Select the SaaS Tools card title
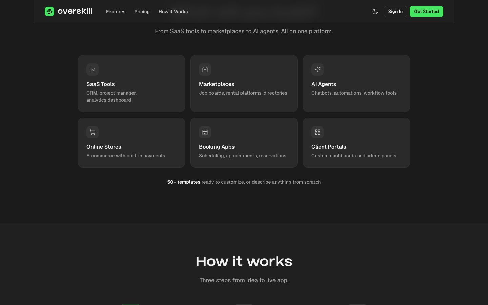This screenshot has width=488, height=305. point(101,84)
